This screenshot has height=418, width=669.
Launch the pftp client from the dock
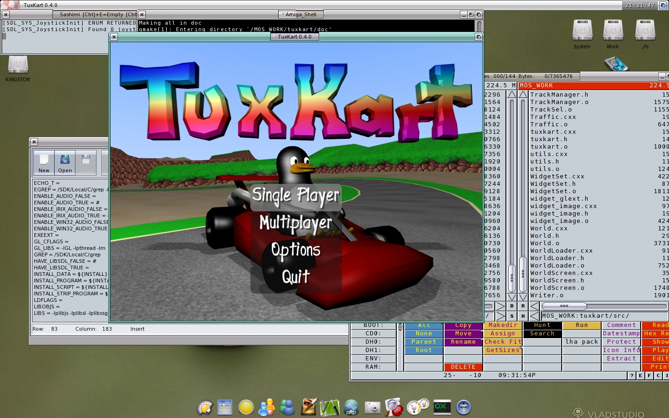[351, 407]
